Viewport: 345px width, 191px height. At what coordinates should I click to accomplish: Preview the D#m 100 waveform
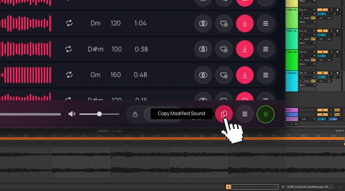tap(25, 49)
